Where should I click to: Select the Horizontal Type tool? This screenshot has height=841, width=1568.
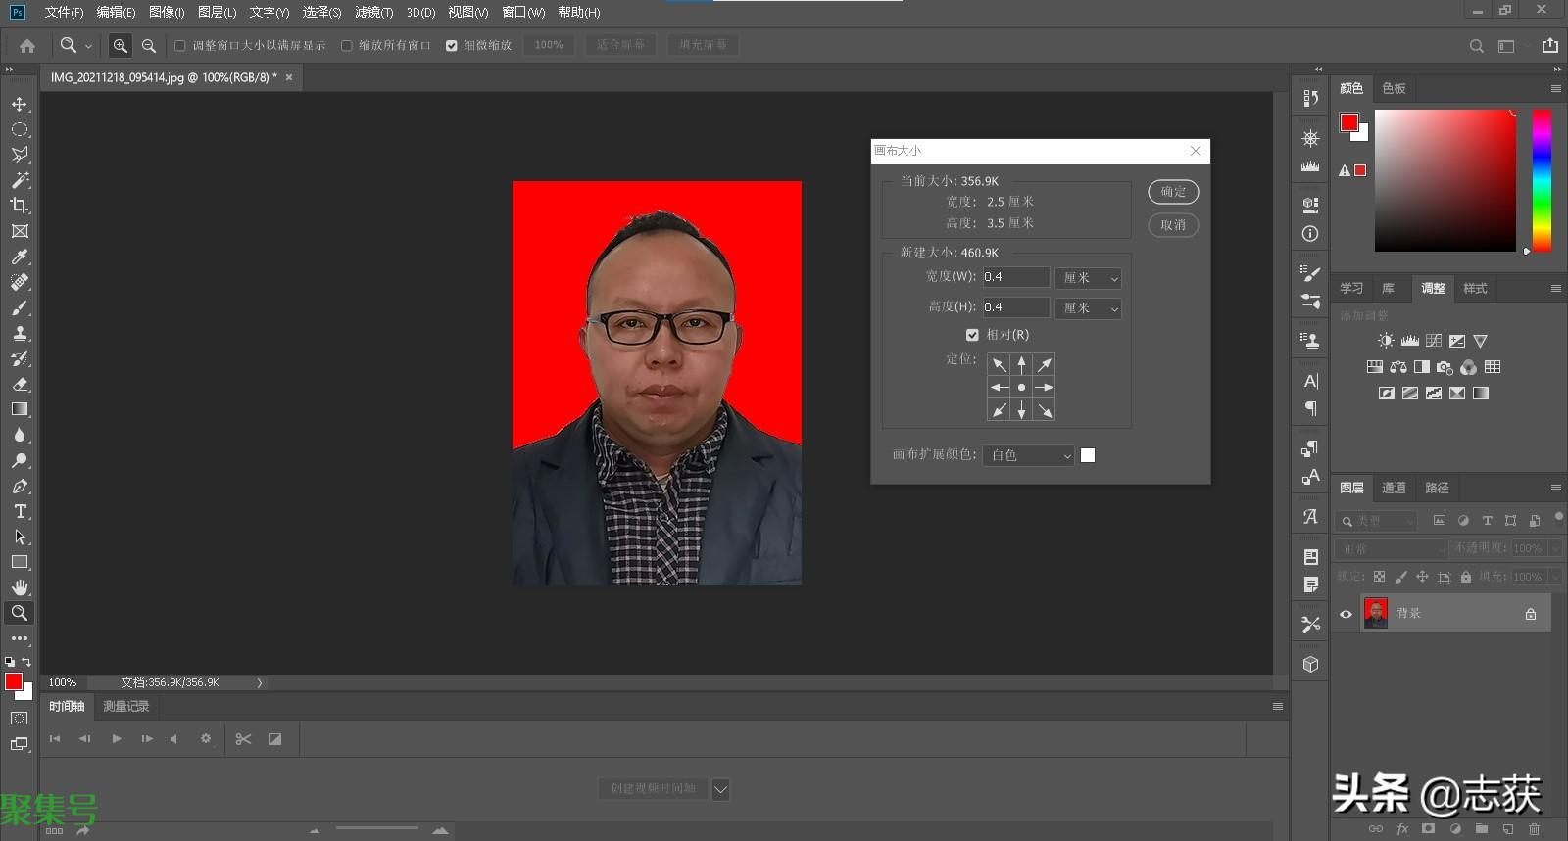20,511
